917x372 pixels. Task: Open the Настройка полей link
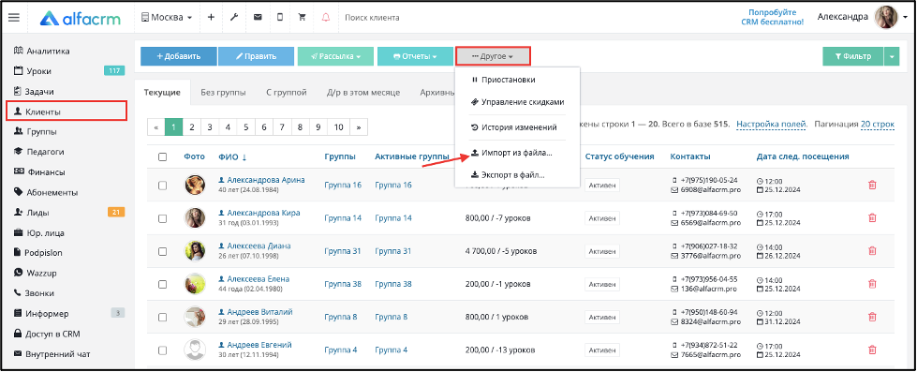772,124
